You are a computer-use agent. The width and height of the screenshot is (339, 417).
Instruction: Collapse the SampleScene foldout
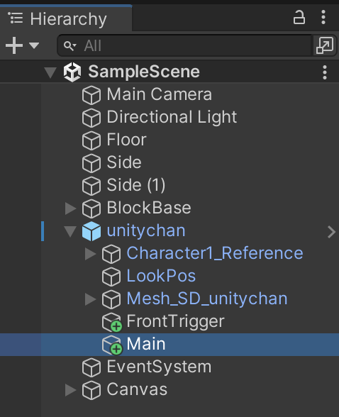(x=50, y=72)
